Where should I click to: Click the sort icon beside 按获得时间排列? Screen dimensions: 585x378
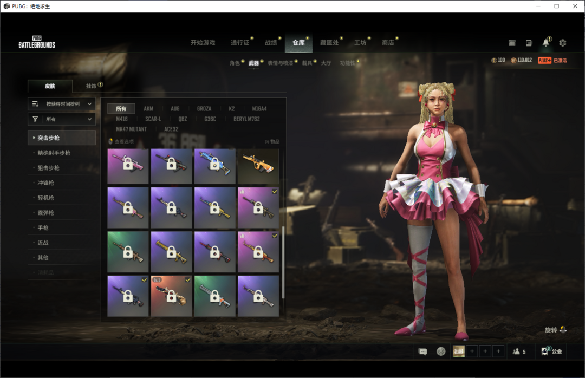(35, 104)
